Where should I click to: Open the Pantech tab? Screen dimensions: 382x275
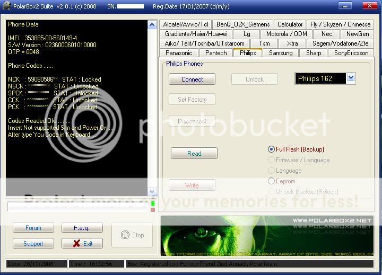pyautogui.click(x=216, y=53)
